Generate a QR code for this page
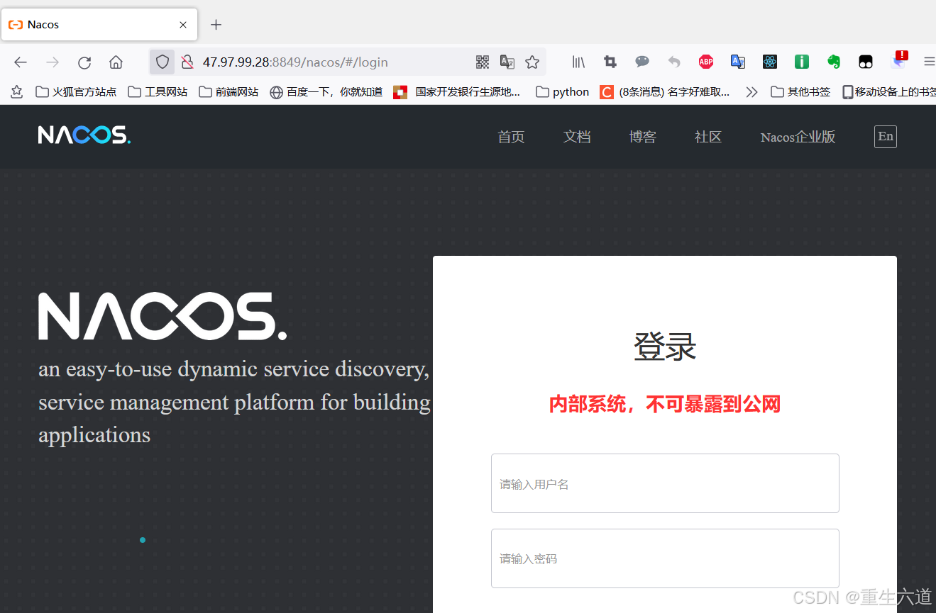 pyautogui.click(x=483, y=62)
